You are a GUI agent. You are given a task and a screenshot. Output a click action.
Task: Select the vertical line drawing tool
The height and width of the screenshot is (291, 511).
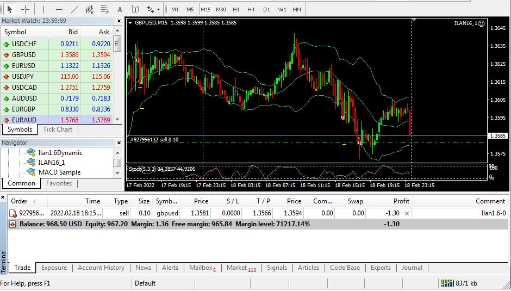click(43, 9)
